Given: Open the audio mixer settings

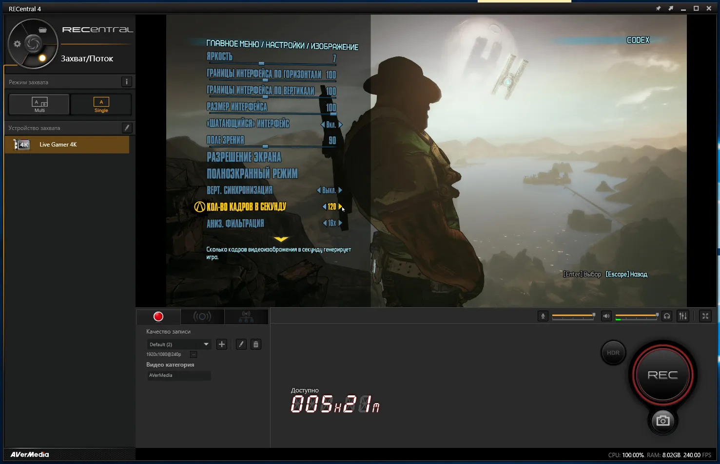Looking at the screenshot, I should pos(683,316).
